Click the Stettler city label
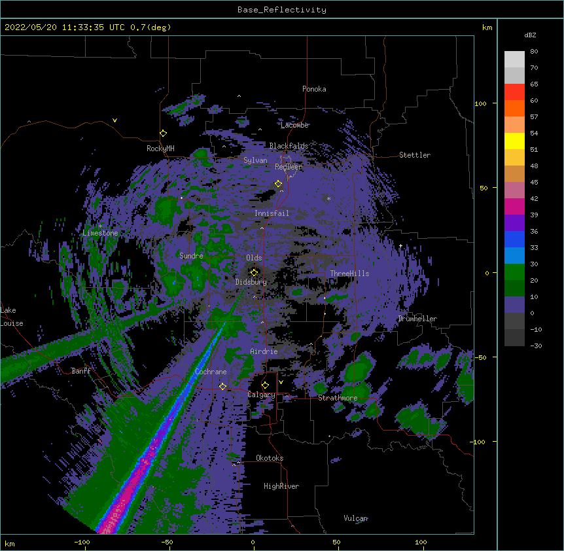The height and width of the screenshot is (551, 564). (x=415, y=155)
